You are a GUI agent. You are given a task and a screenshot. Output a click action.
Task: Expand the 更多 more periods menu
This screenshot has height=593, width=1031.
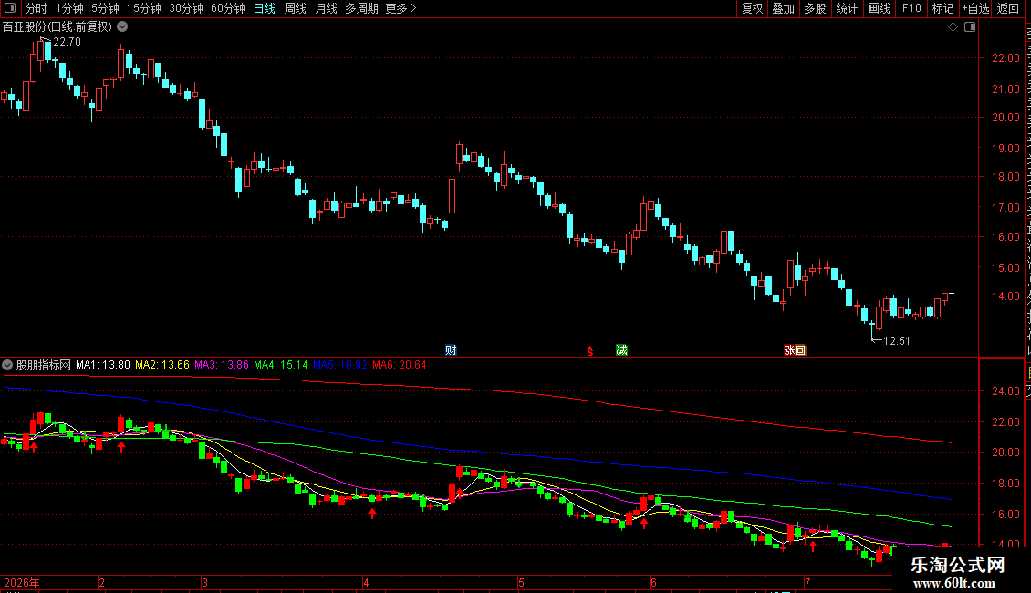pyautogui.click(x=401, y=8)
